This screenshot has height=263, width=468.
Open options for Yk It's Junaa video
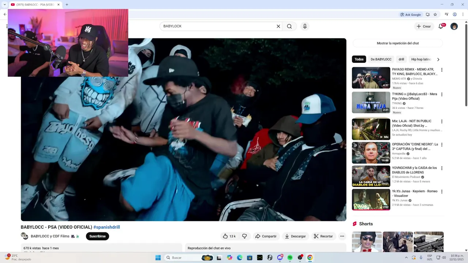tap(442, 192)
